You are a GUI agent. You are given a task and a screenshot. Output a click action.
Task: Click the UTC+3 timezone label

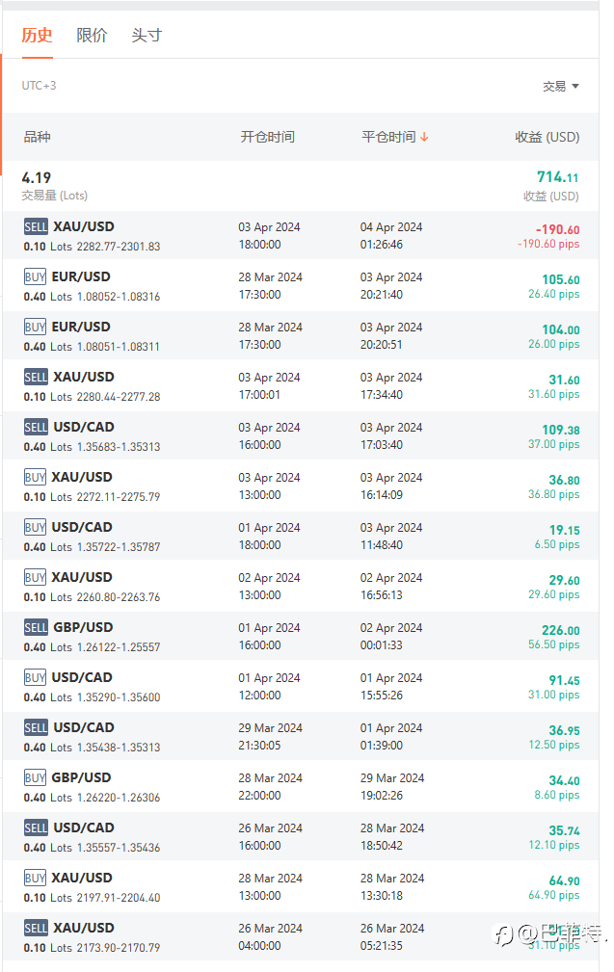click(40, 87)
